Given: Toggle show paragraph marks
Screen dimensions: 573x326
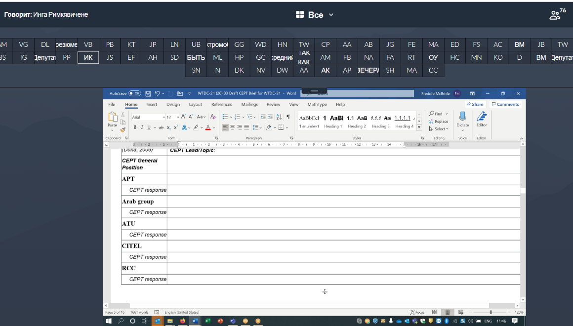Looking at the screenshot, I should (x=288, y=117).
